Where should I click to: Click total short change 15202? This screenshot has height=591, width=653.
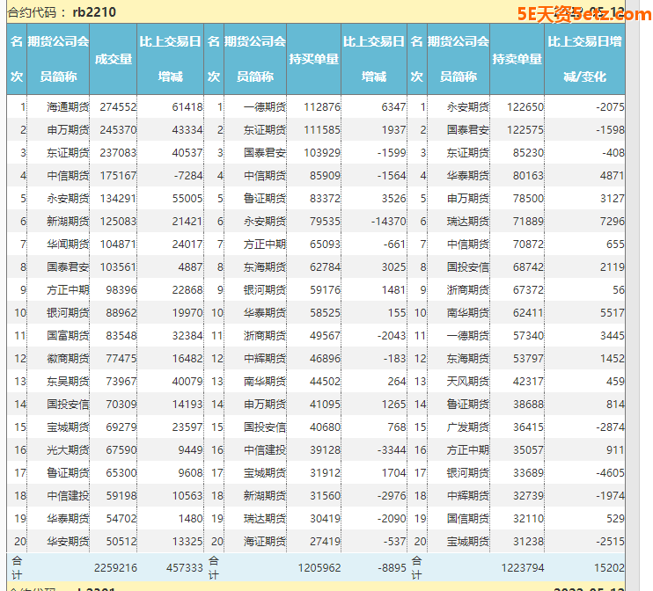[x=609, y=568]
